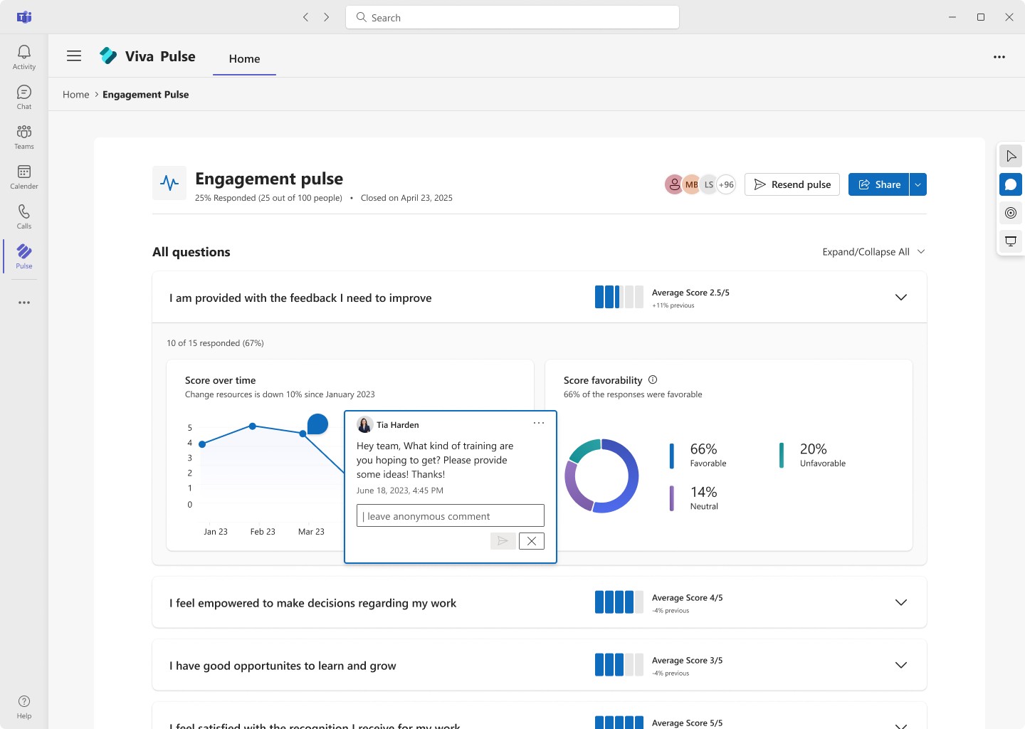Screen dimensions: 1025x729
Task: Open Score favorability info icon
Action: pos(653,380)
